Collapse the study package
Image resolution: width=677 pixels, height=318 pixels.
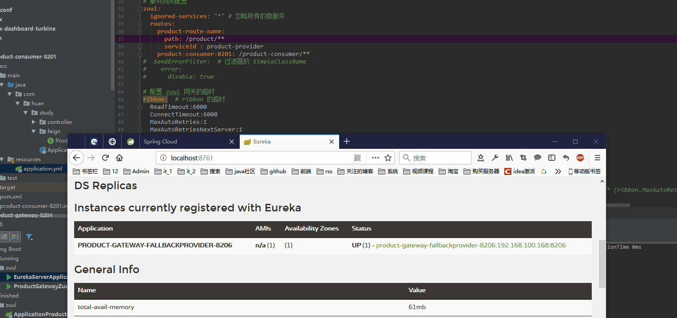click(26, 113)
